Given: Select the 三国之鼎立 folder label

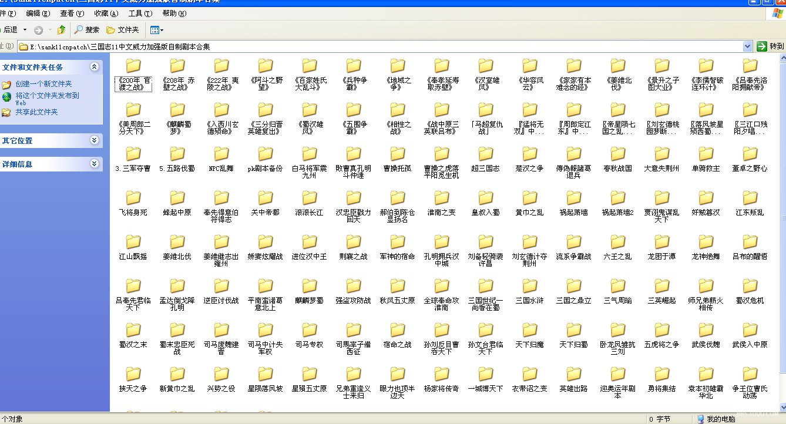Looking at the screenshot, I should [574, 301].
